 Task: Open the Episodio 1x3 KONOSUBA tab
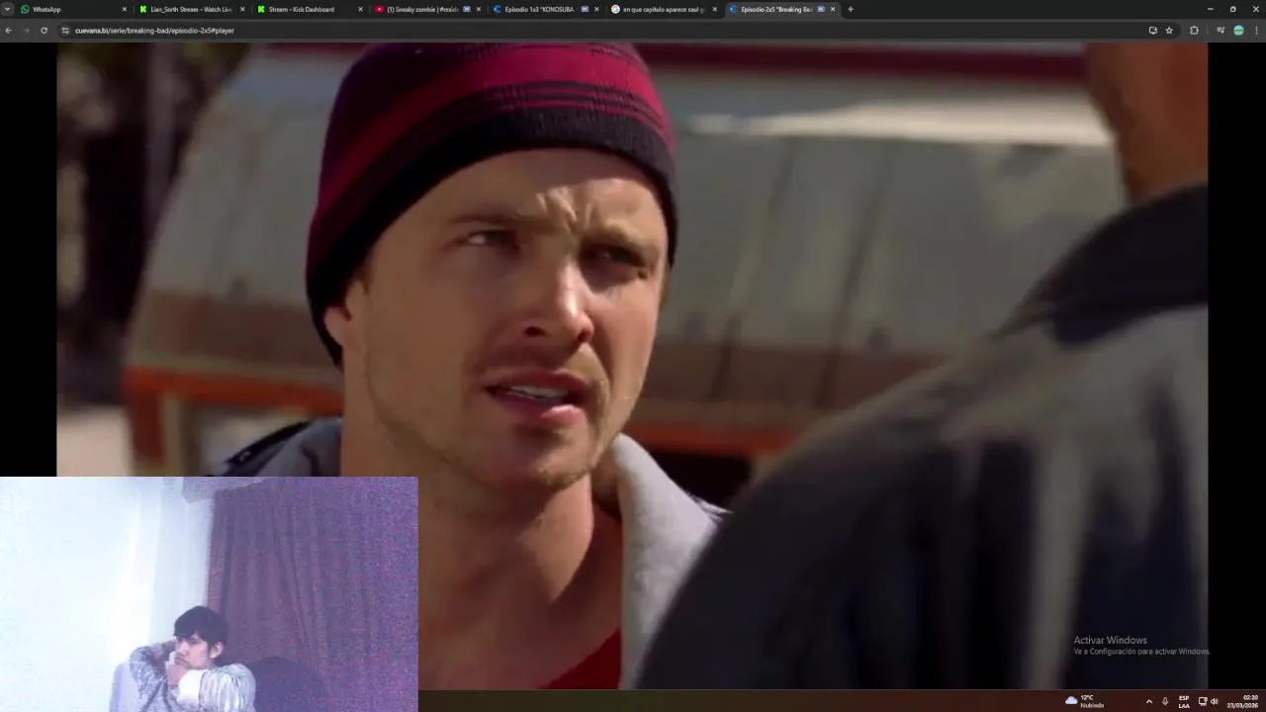click(x=545, y=9)
